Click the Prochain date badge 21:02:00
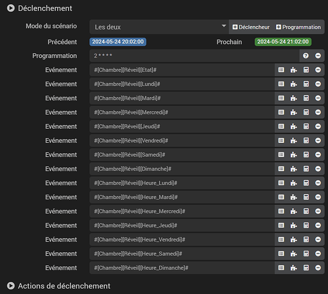328x294 pixels. click(283, 42)
